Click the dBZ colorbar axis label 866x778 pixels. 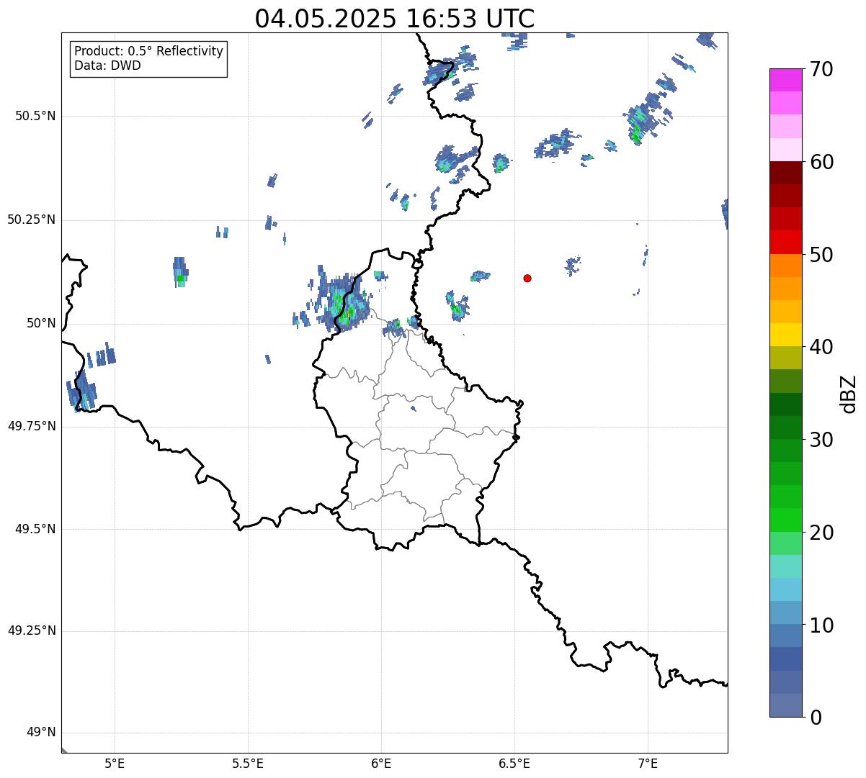click(849, 393)
